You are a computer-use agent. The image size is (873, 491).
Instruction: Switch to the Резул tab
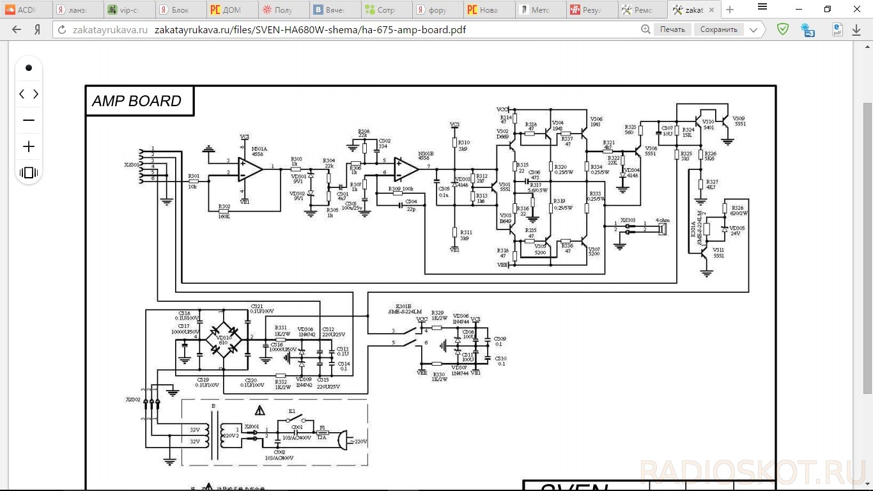click(592, 10)
